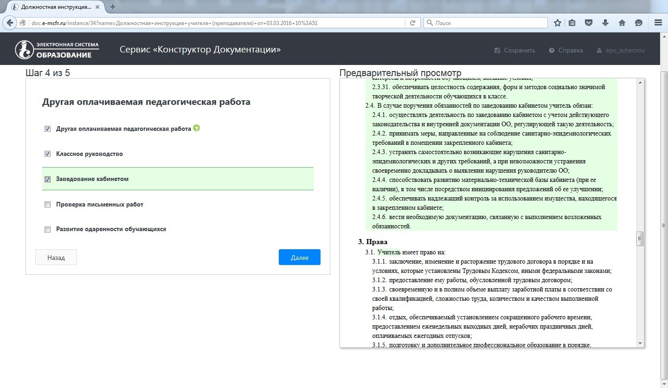Click highlighted word Учитель in section 3.1
The image size is (668, 388).
(389, 252)
